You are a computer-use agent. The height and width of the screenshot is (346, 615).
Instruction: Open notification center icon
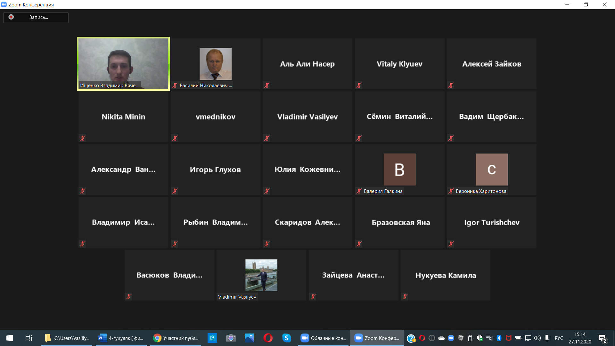(x=603, y=338)
